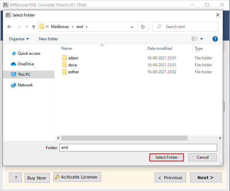The image size is (230, 191).
Task: Go back with the left arrow navigation button
Action: pos(9,27)
